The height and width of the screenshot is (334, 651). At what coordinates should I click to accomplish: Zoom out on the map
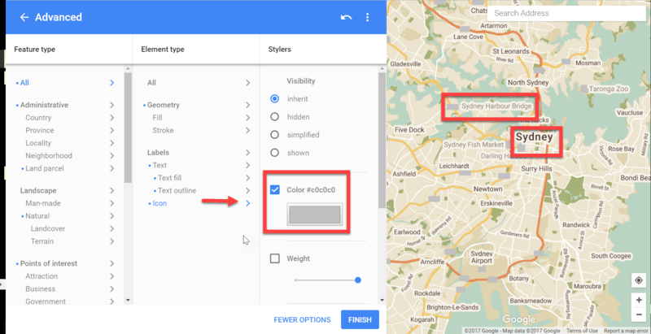click(x=638, y=314)
